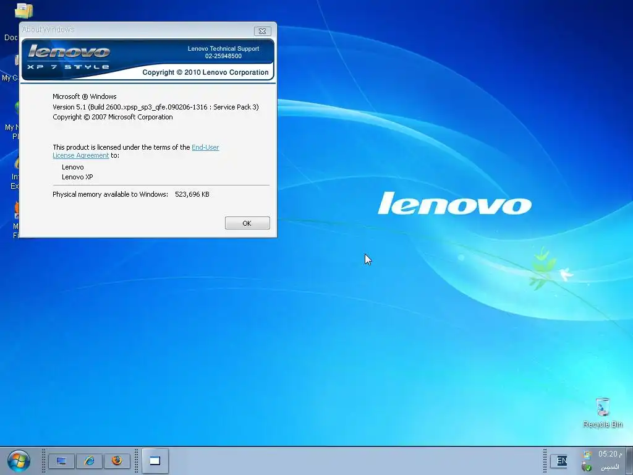Click Safely Remove Hardware tray icon
This screenshot has width=633, height=475.
[587, 468]
